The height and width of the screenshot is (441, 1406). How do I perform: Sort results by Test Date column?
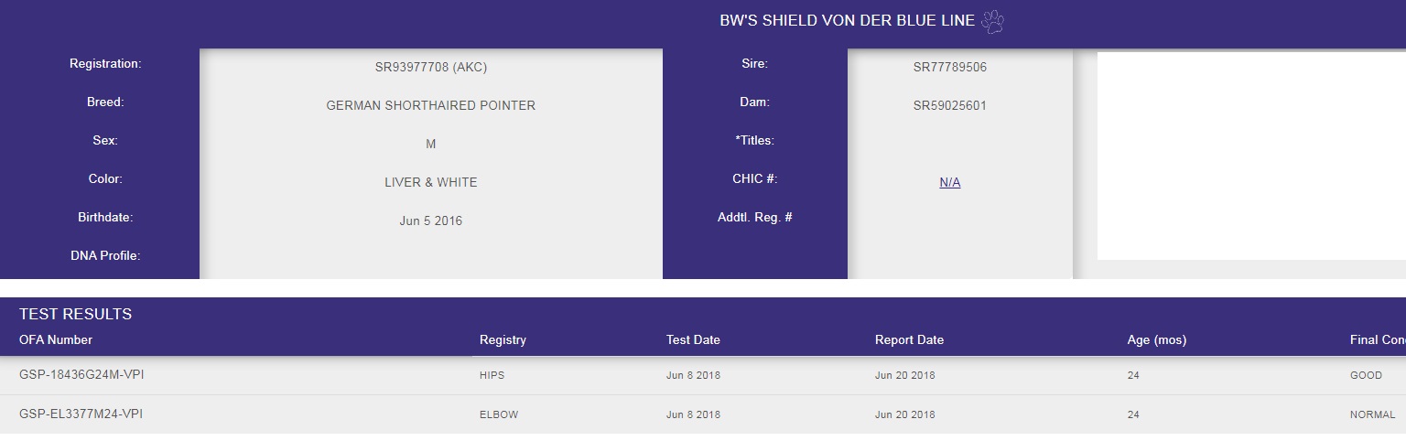pyautogui.click(x=693, y=339)
